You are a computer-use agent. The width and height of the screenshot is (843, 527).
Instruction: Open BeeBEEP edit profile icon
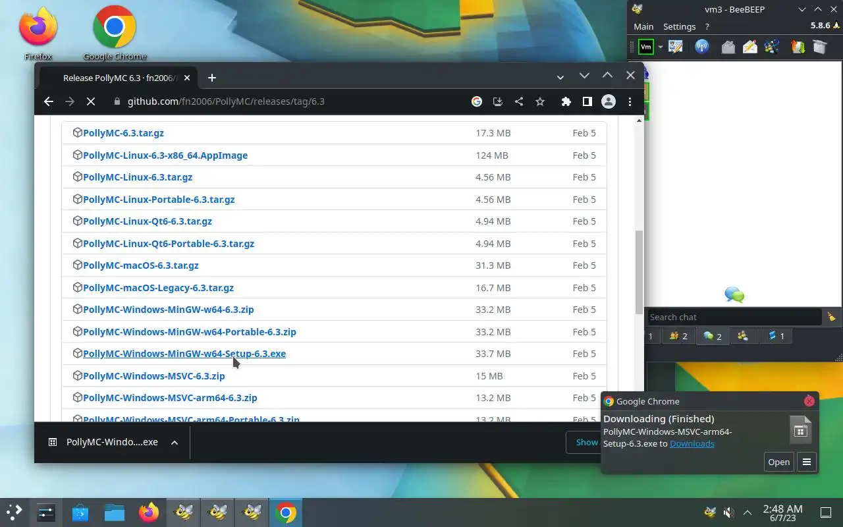[676, 47]
